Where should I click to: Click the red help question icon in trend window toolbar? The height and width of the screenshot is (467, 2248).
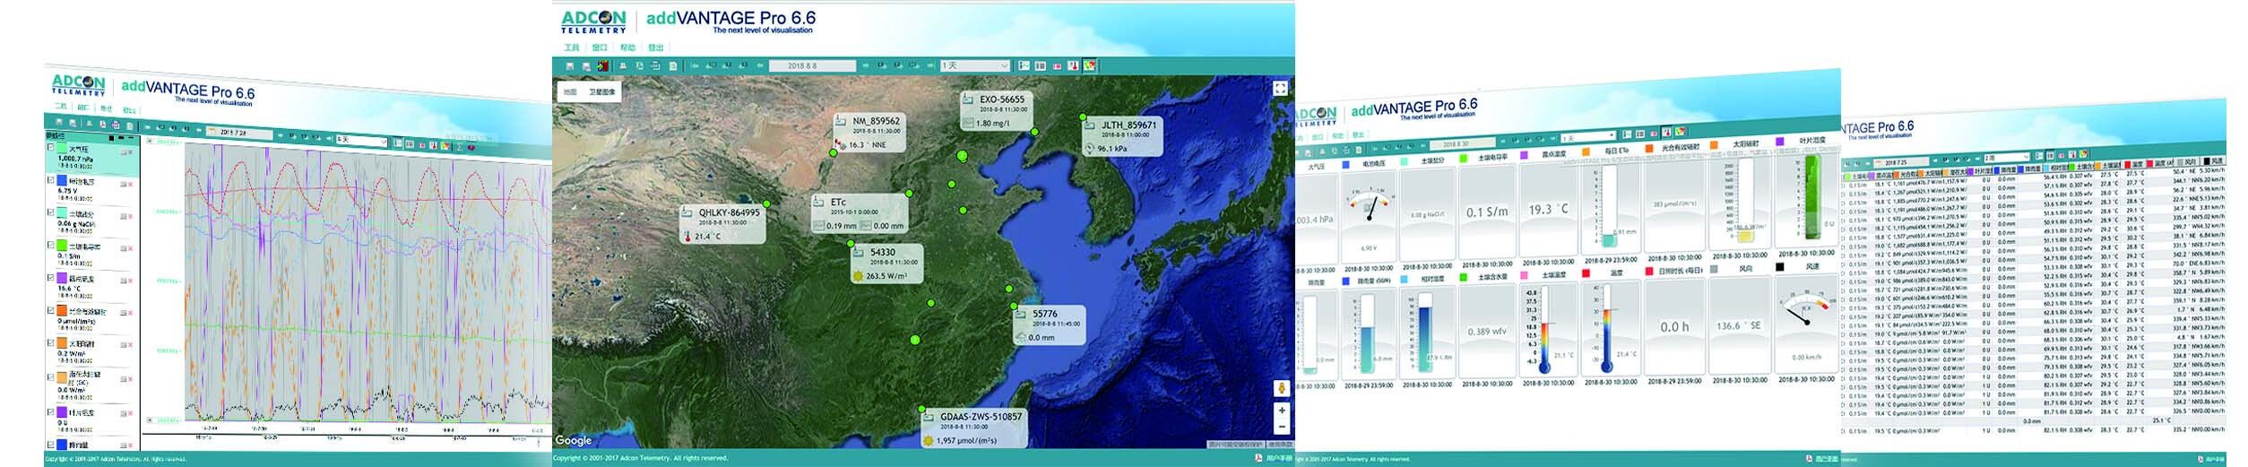[x=471, y=147]
